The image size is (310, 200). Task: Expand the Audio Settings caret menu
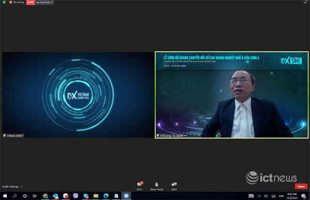21,187
